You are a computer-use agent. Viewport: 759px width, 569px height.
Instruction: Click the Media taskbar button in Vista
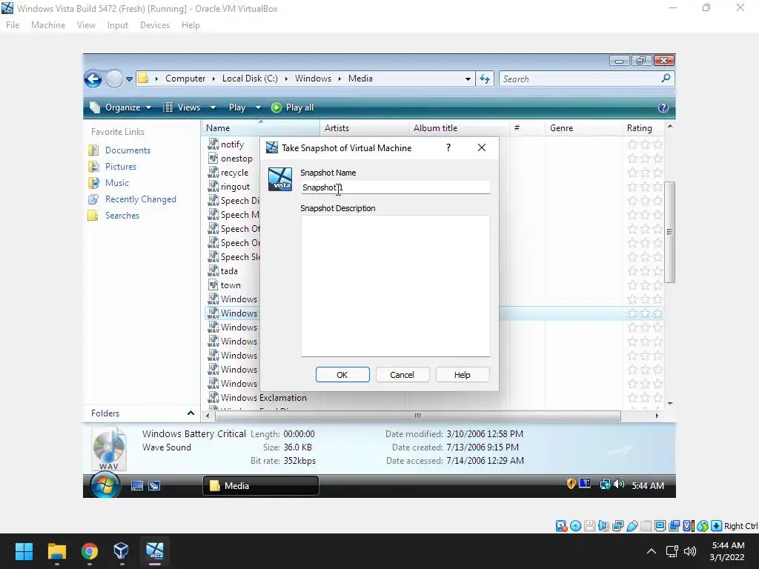[x=260, y=486]
